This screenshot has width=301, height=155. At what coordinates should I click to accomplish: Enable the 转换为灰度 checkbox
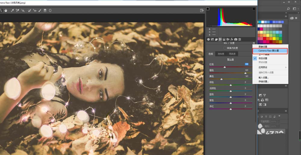coord(225,48)
